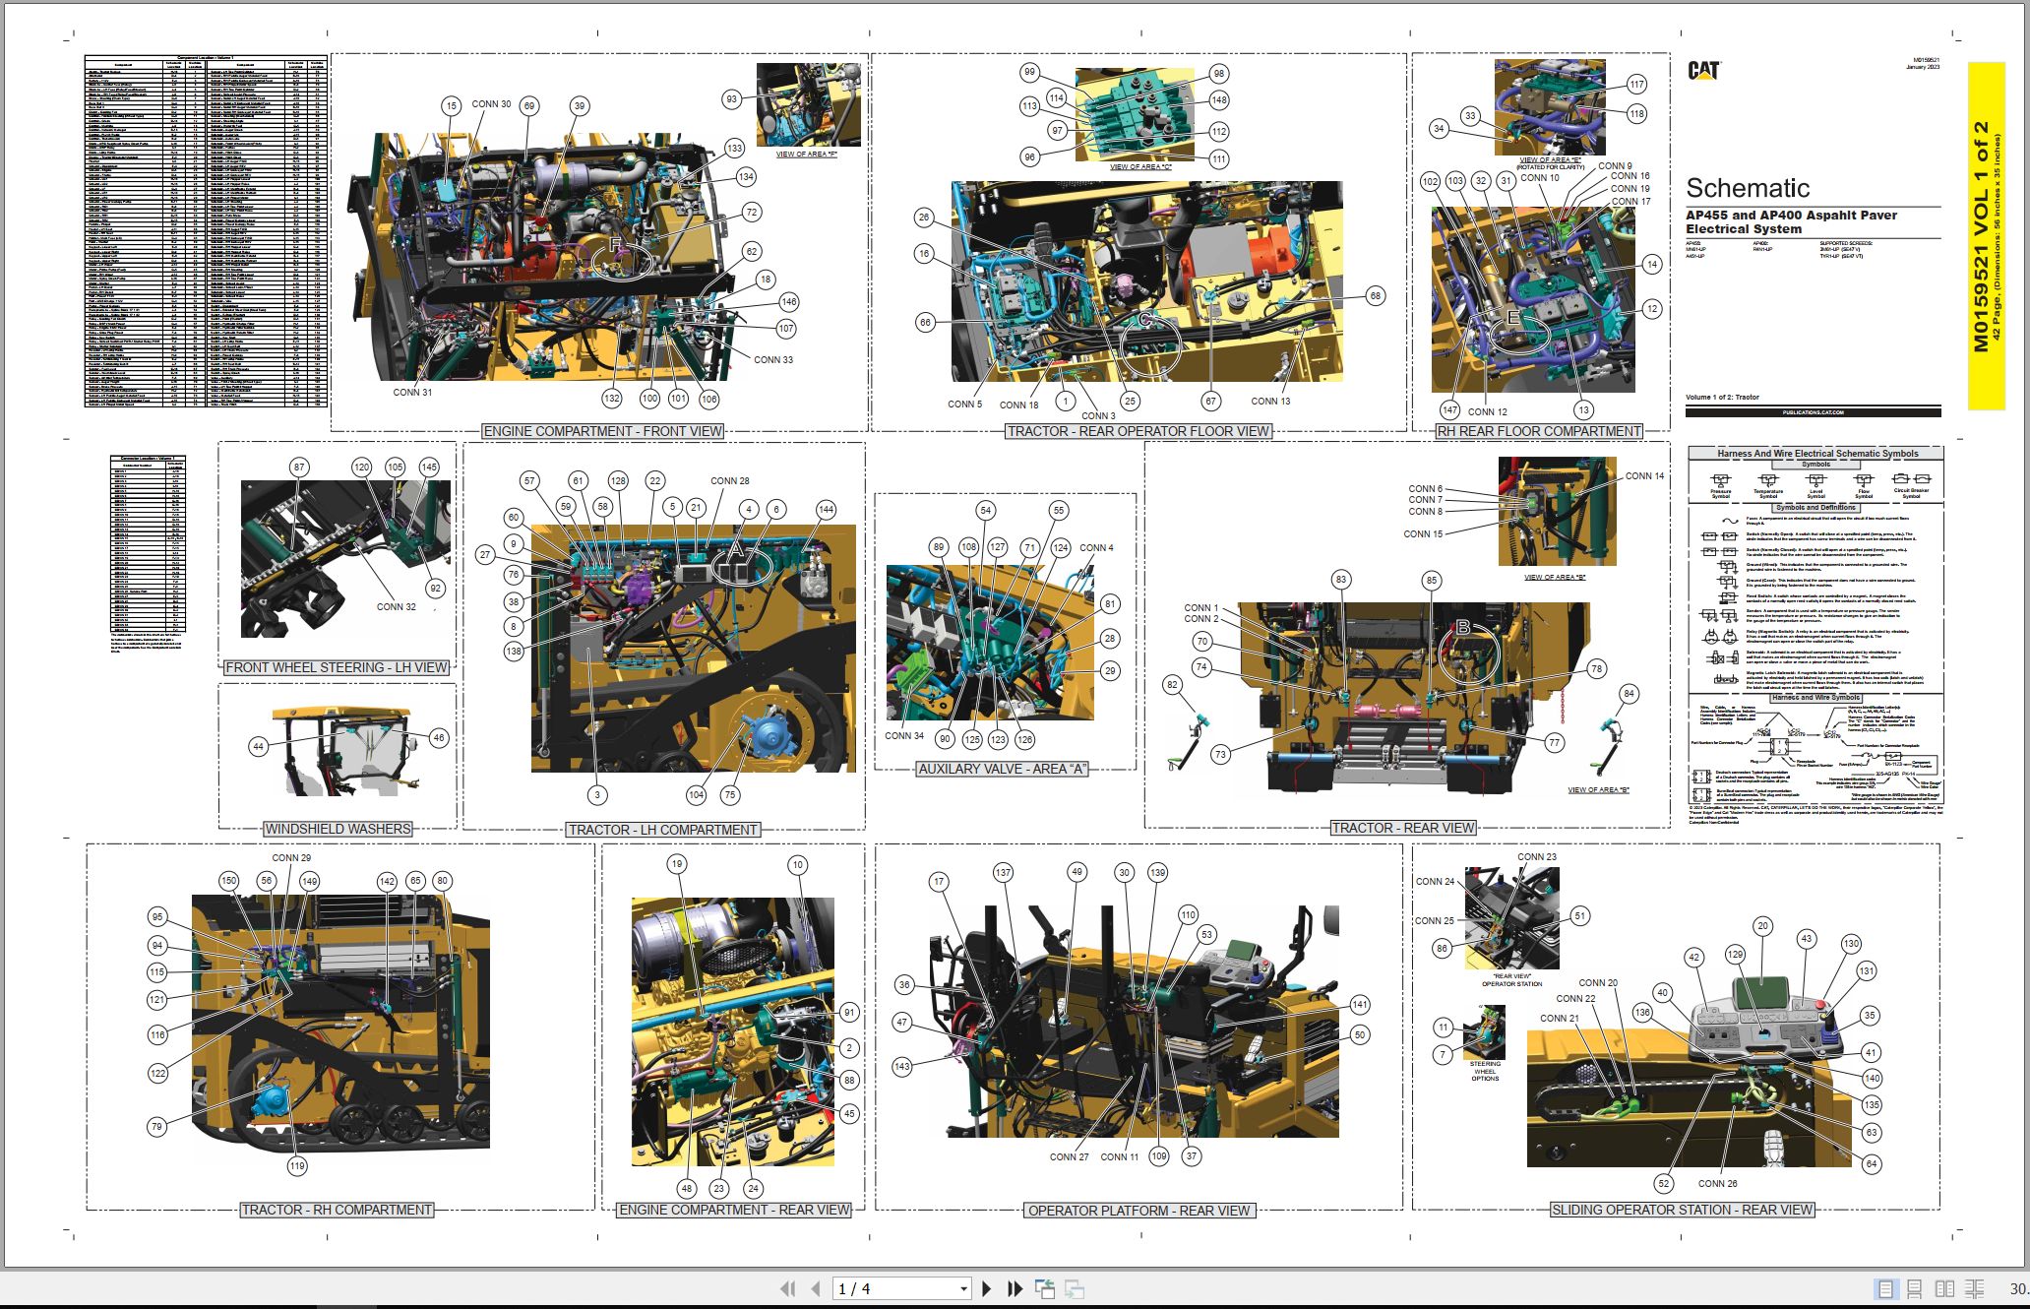
Task: Click 'VIEW OF AREA "E"' caption
Action: (1550, 159)
